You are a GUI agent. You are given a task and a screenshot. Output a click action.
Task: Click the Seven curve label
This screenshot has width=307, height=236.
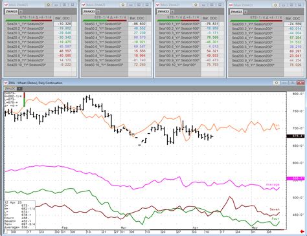[275, 209]
